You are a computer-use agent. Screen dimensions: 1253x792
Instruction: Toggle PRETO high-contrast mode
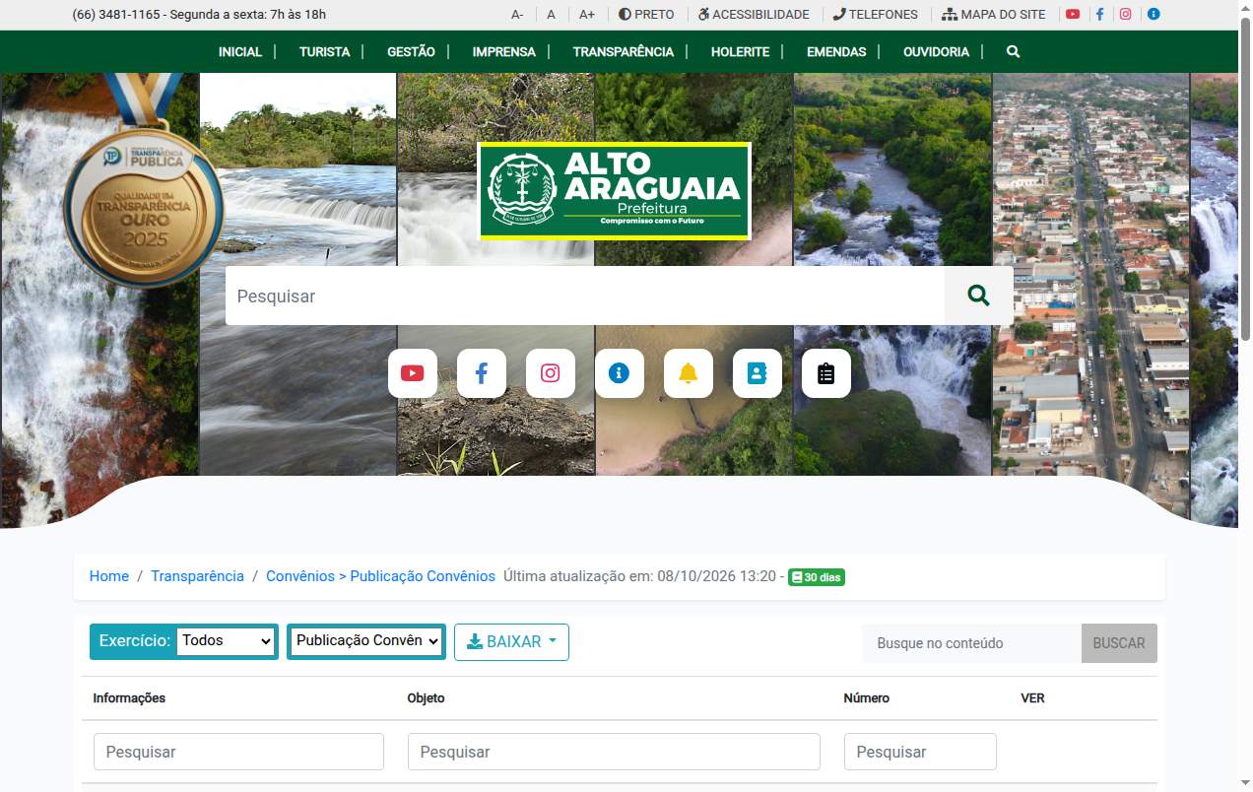(646, 15)
